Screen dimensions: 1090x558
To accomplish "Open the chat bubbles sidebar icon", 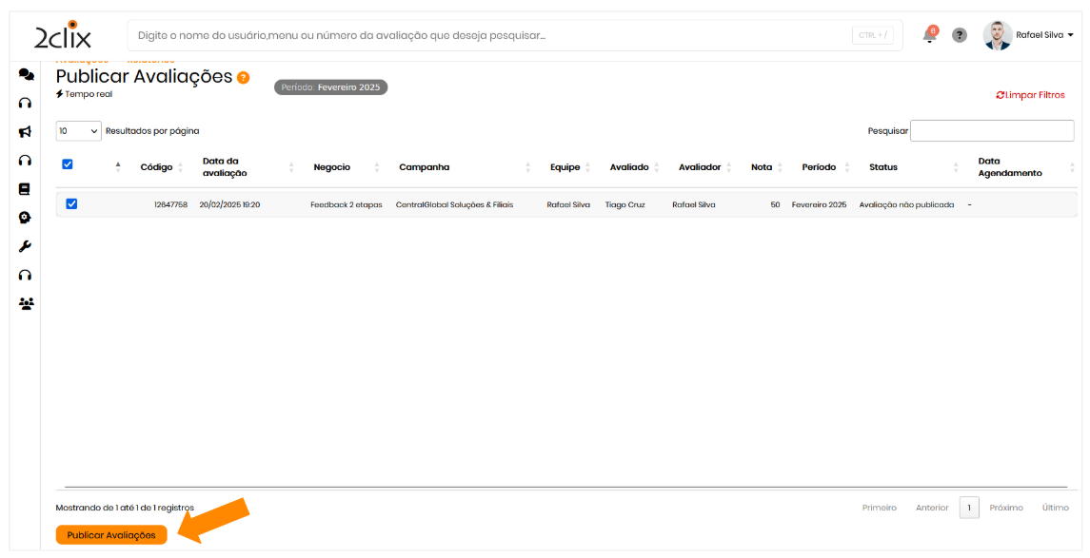I will point(27,75).
